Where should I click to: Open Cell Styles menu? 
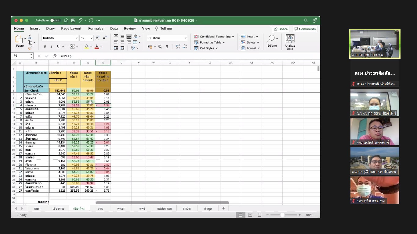coord(206,48)
